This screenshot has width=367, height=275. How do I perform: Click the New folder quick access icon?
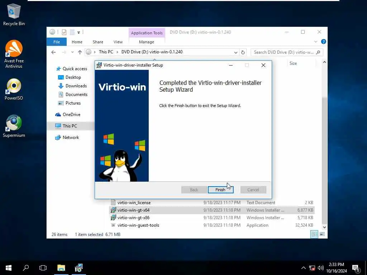[x=72, y=32]
